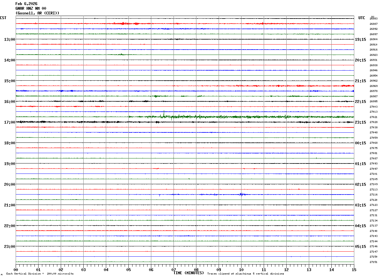Viewport: 379px width, 278px height.
Task: Click minute '02' on the time axis
Action: [61, 270]
